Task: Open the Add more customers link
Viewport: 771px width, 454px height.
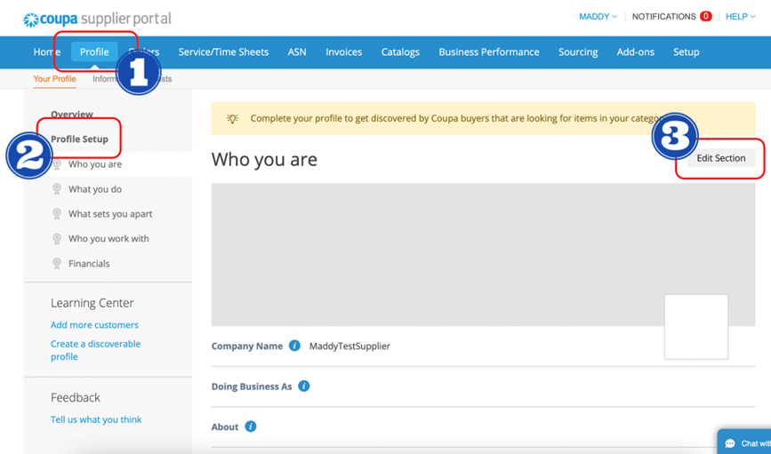Action: coord(94,325)
